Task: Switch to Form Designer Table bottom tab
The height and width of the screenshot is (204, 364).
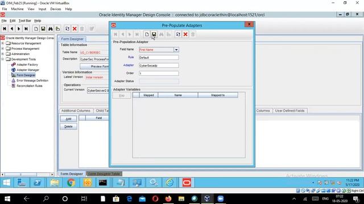Action: (x=104, y=174)
